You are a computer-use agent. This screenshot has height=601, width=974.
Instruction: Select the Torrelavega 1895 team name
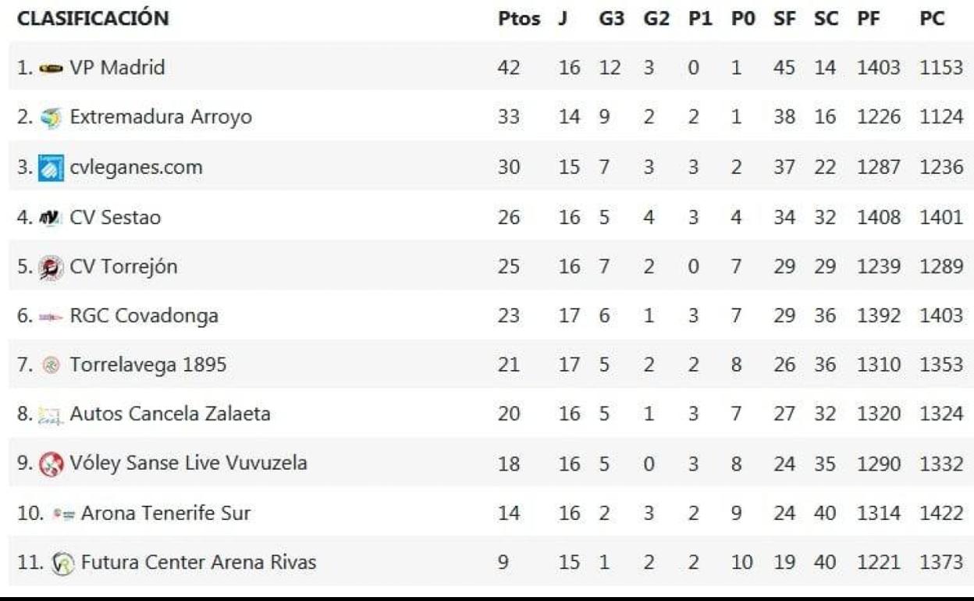(148, 365)
